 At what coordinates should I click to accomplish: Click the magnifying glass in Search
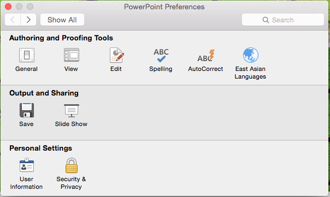(266, 20)
